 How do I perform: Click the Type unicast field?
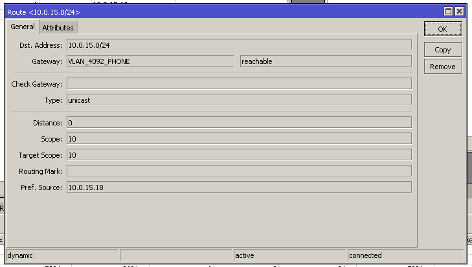(x=239, y=100)
